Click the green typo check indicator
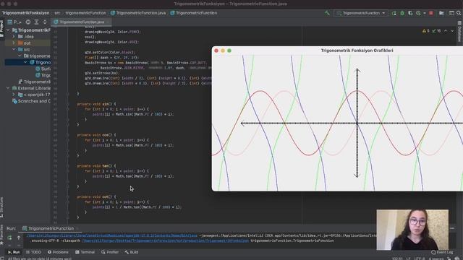 coord(436,30)
